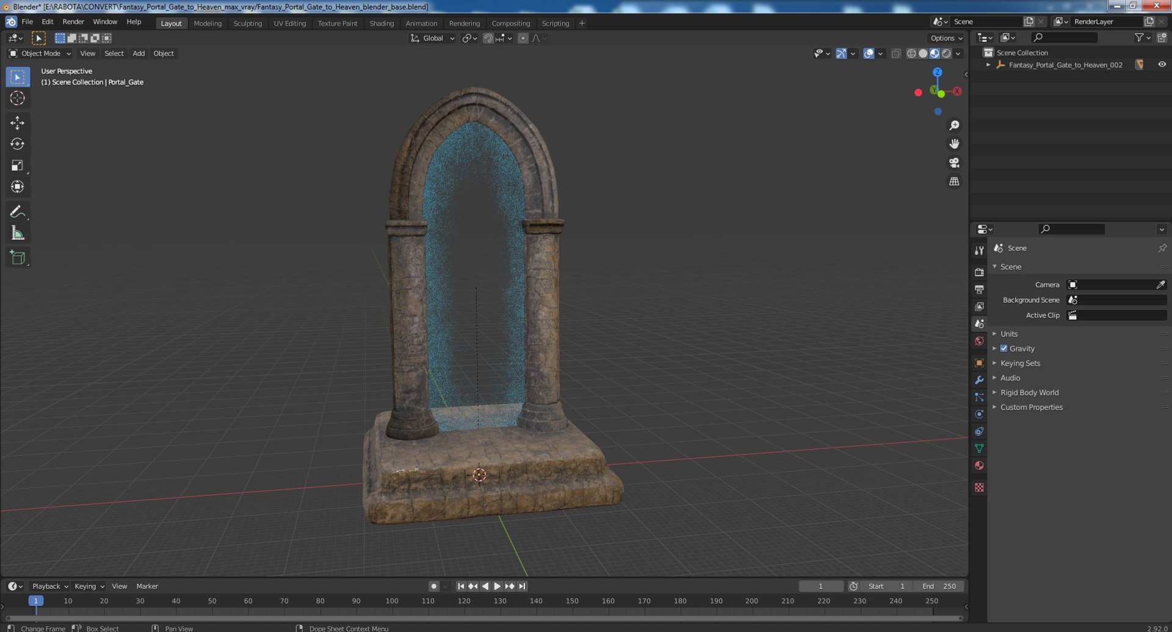Screen dimensions: 1172x632
Task: Select the Cursor tool in the toolbar
Action: 17,98
